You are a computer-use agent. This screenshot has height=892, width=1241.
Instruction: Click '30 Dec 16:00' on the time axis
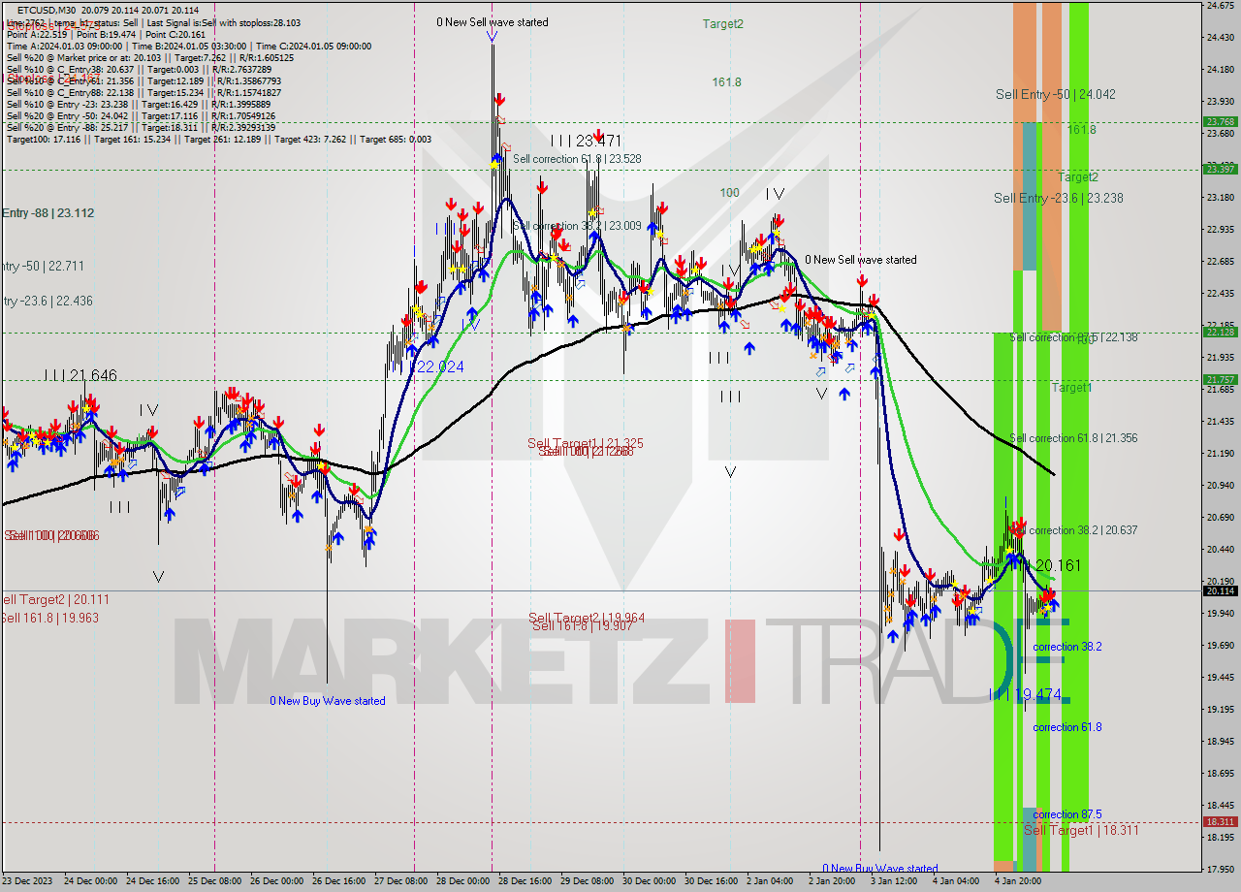(712, 882)
